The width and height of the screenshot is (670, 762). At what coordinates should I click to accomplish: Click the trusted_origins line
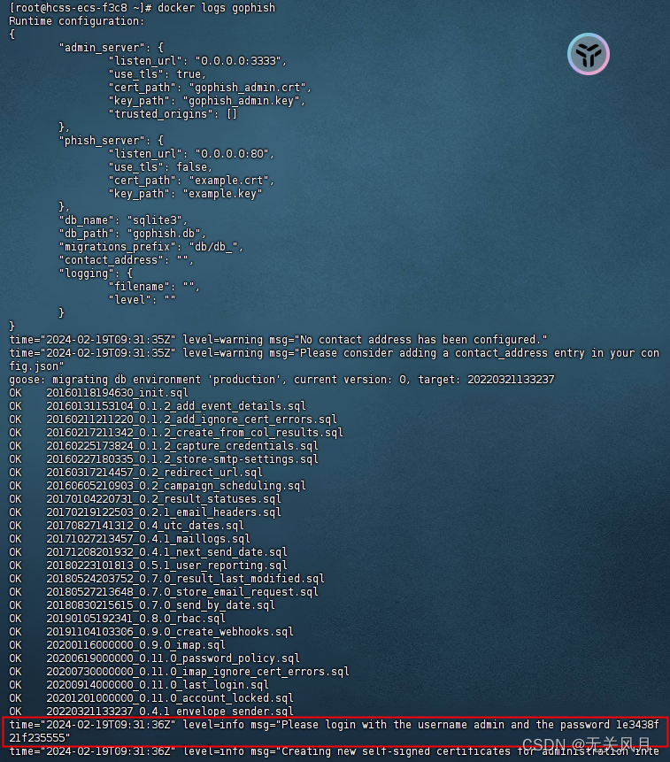(173, 113)
